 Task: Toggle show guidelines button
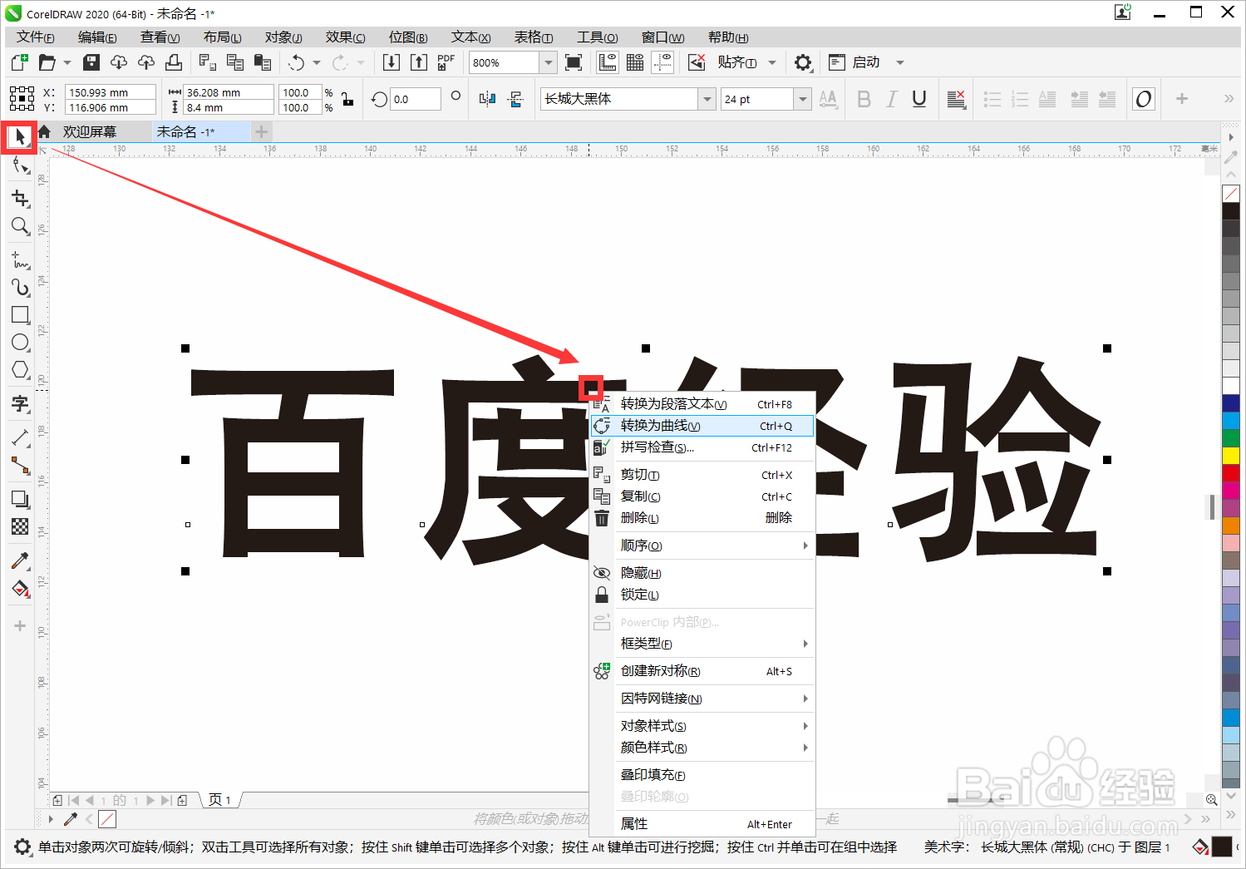point(662,62)
